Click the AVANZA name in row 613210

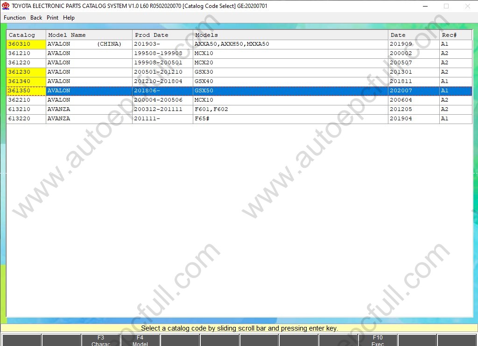pyautogui.click(x=89, y=109)
